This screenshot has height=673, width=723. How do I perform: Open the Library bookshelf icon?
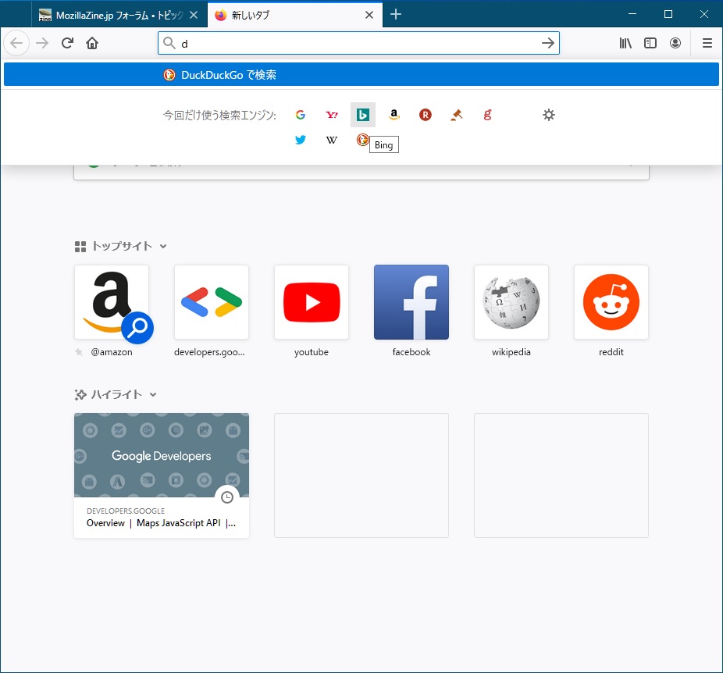pos(625,43)
